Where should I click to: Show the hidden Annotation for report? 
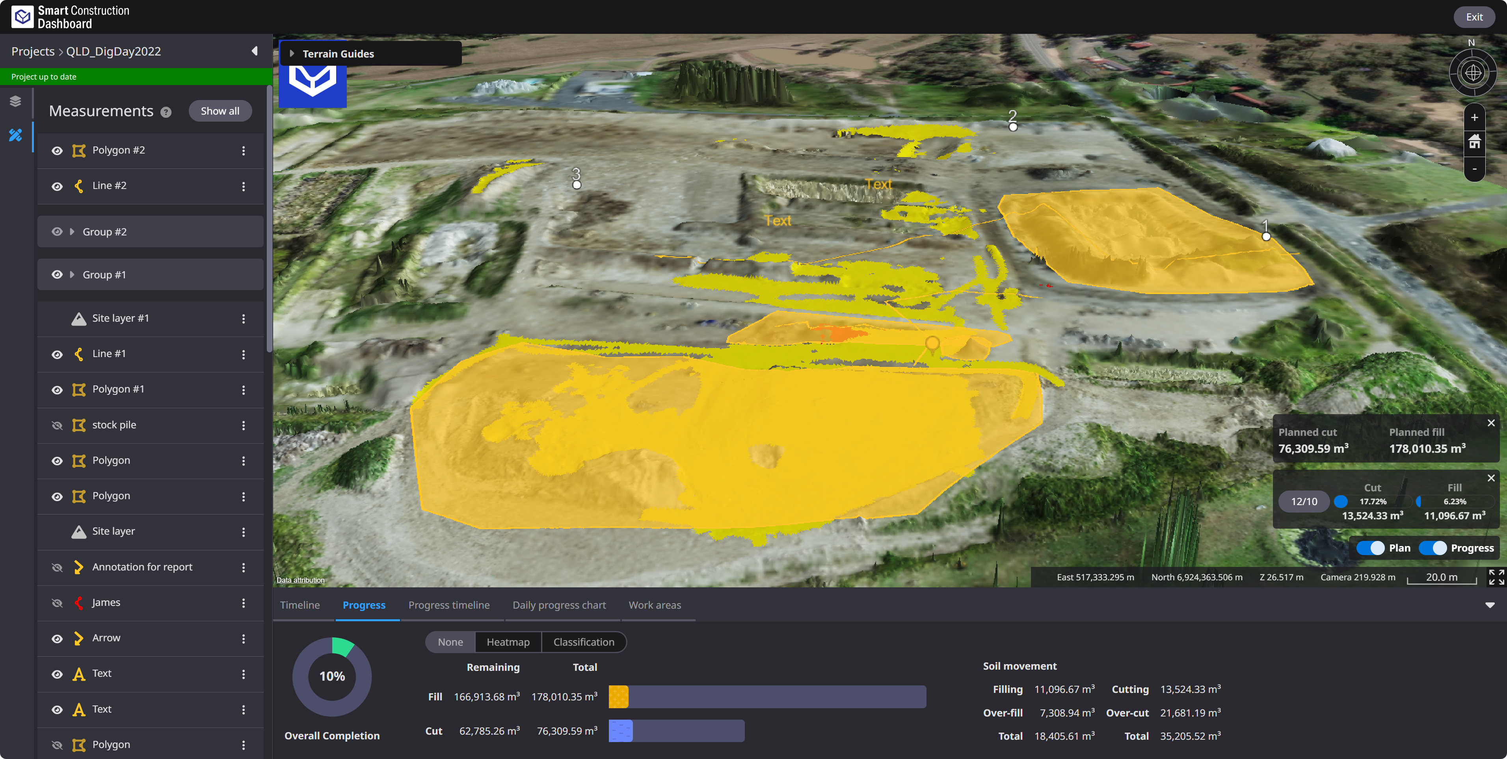click(x=57, y=567)
